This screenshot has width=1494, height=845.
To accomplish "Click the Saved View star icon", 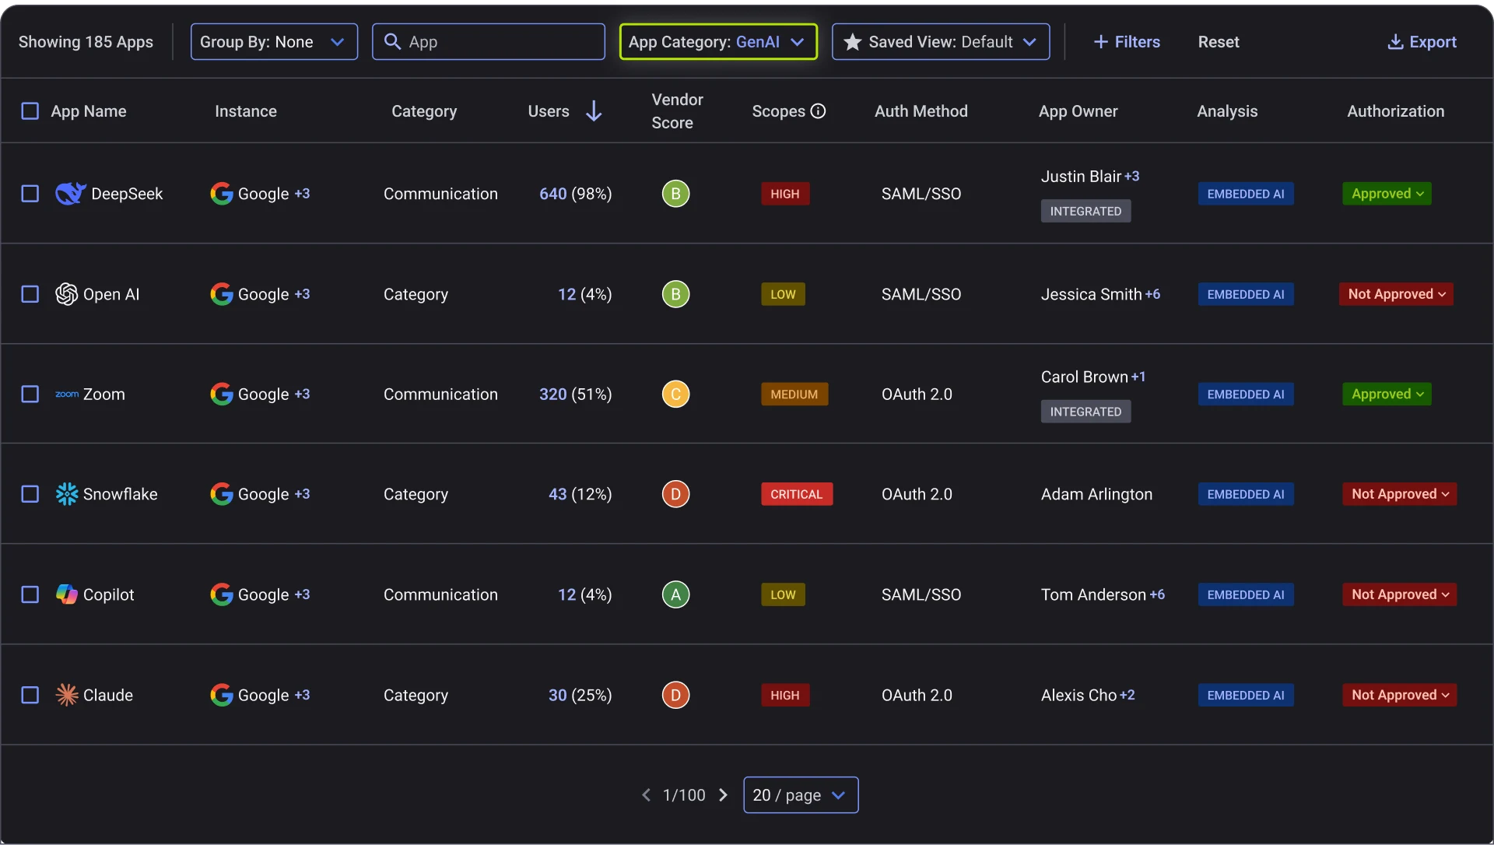I will 853,42.
